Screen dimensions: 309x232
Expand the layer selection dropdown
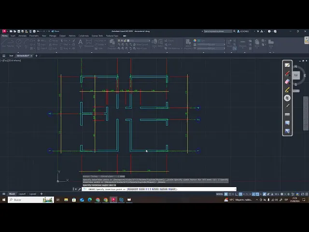pos(140,41)
